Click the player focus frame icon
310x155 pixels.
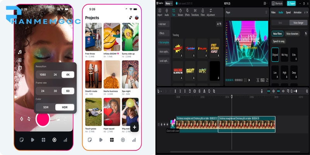click(258, 80)
